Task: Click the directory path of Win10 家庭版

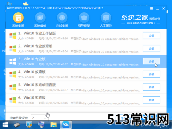Action: tap(111, 103)
